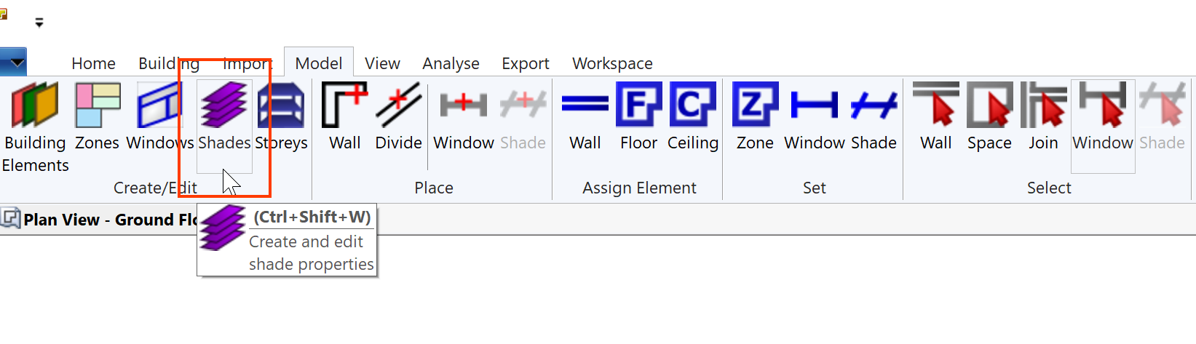Open the Analyse ribbon tab
Image resolution: width=1196 pixels, height=344 pixels.
coord(451,63)
